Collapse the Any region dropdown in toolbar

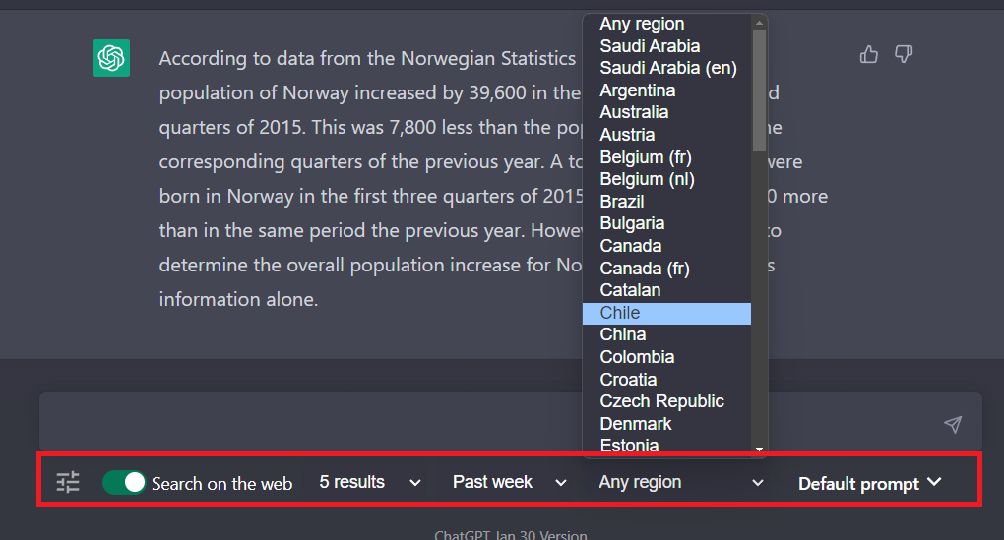point(680,482)
